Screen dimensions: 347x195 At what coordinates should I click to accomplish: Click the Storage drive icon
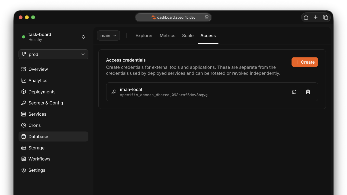[24, 148]
